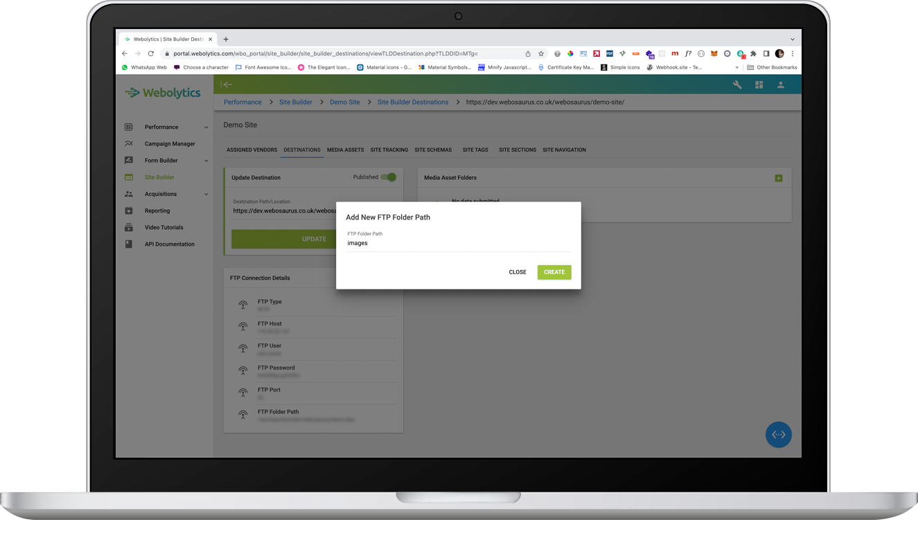The height and width of the screenshot is (540, 918).
Task: Open the dashboard grid icon in header
Action: coord(759,84)
